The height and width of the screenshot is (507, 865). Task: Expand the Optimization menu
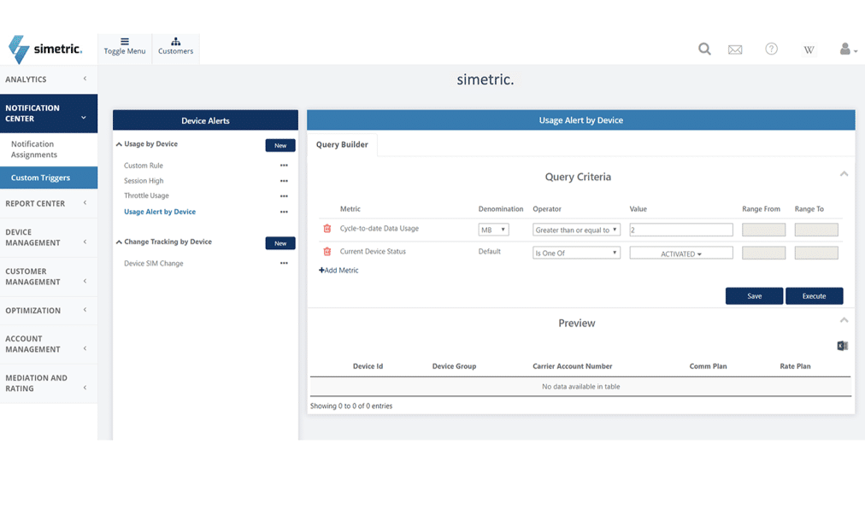pos(49,311)
